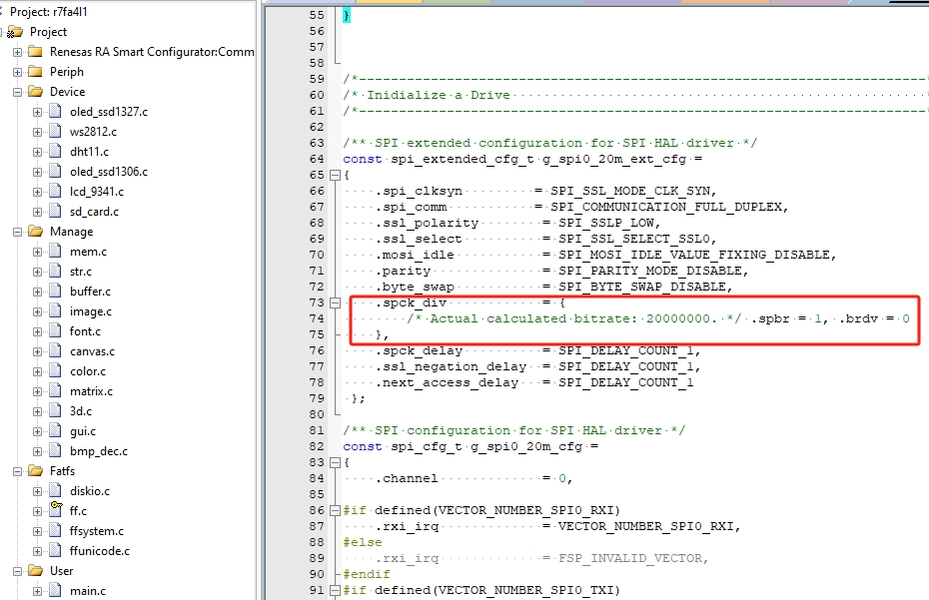Select oled_ssd1306.c in the project tree
The image size is (929, 600).
(x=109, y=172)
